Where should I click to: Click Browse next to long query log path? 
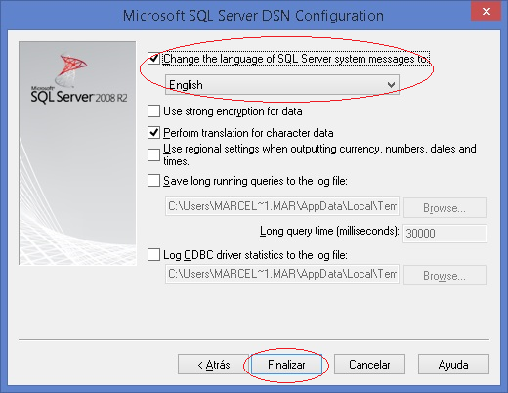[x=444, y=207]
